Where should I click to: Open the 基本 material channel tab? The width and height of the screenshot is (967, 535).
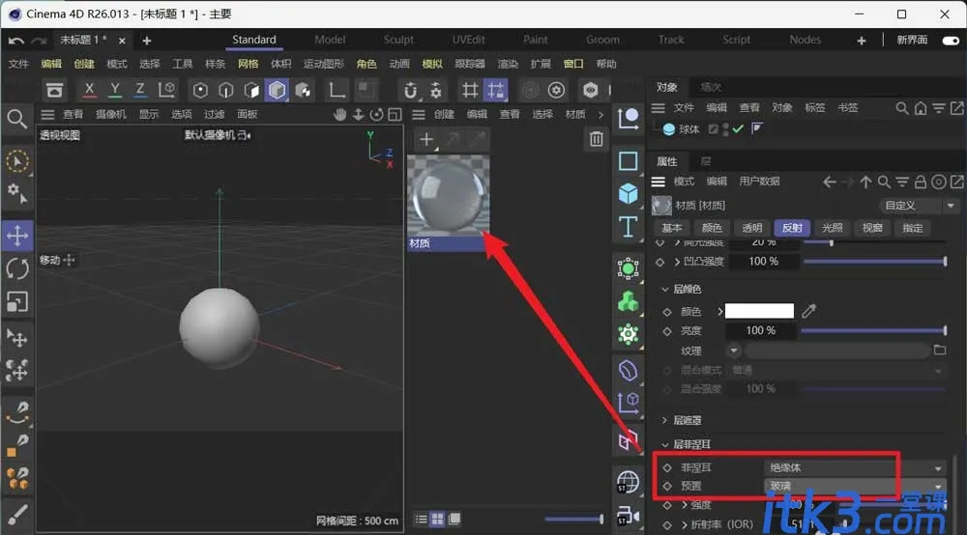(x=672, y=228)
